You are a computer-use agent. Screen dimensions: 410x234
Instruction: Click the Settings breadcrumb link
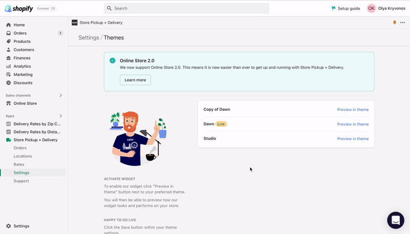(89, 37)
